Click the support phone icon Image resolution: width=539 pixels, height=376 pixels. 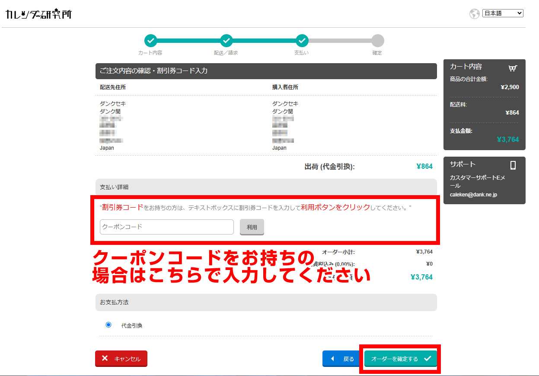point(513,165)
